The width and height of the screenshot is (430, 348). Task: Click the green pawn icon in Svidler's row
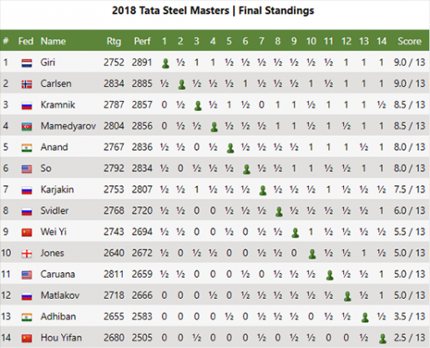pyautogui.click(x=279, y=212)
